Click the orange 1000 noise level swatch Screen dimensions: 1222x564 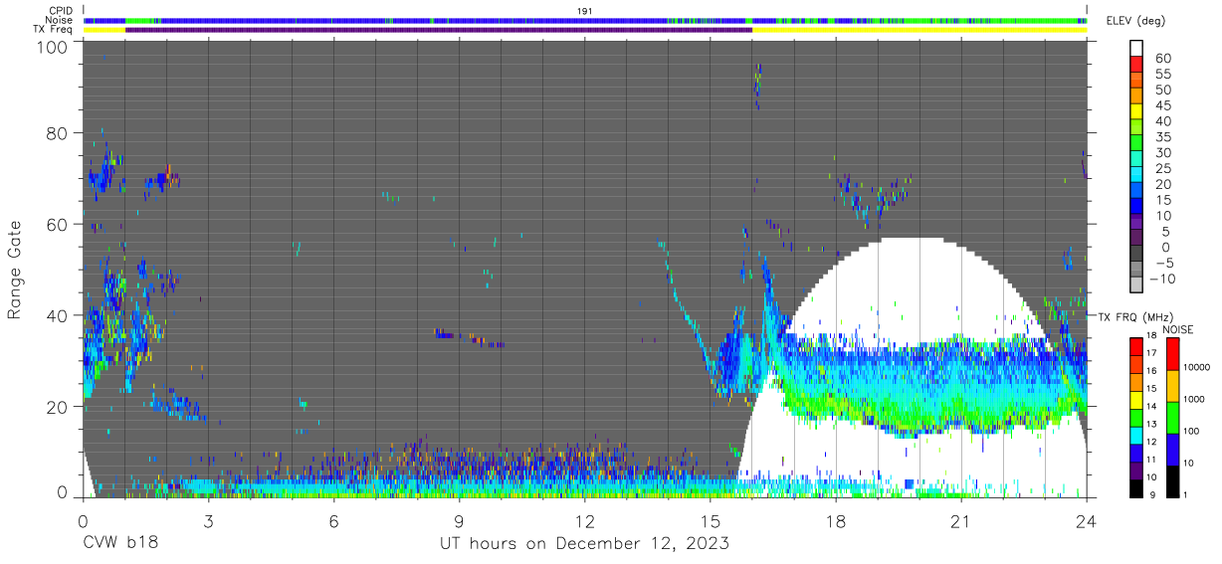click(1172, 386)
